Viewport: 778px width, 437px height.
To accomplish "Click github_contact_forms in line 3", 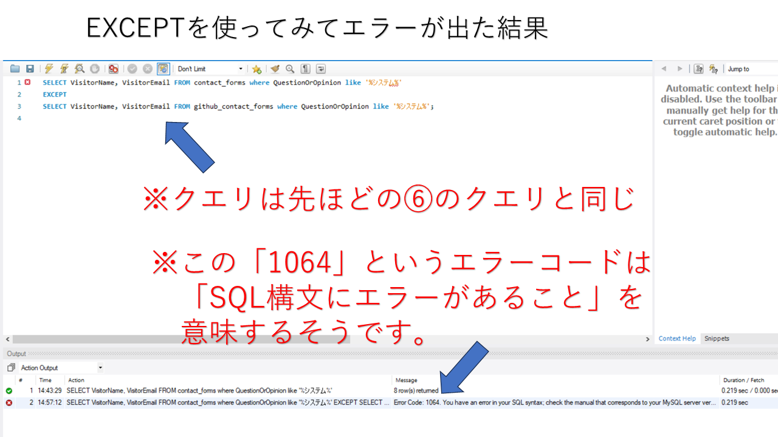I will pos(233,107).
